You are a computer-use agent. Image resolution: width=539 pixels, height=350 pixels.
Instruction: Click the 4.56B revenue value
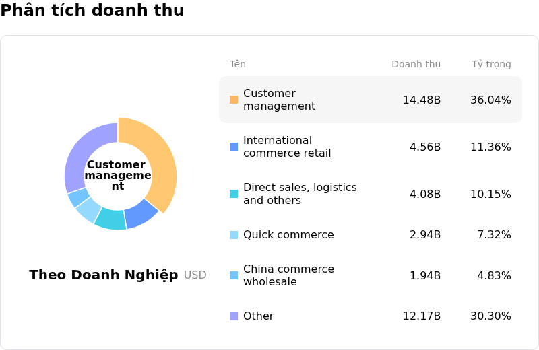[x=425, y=147]
